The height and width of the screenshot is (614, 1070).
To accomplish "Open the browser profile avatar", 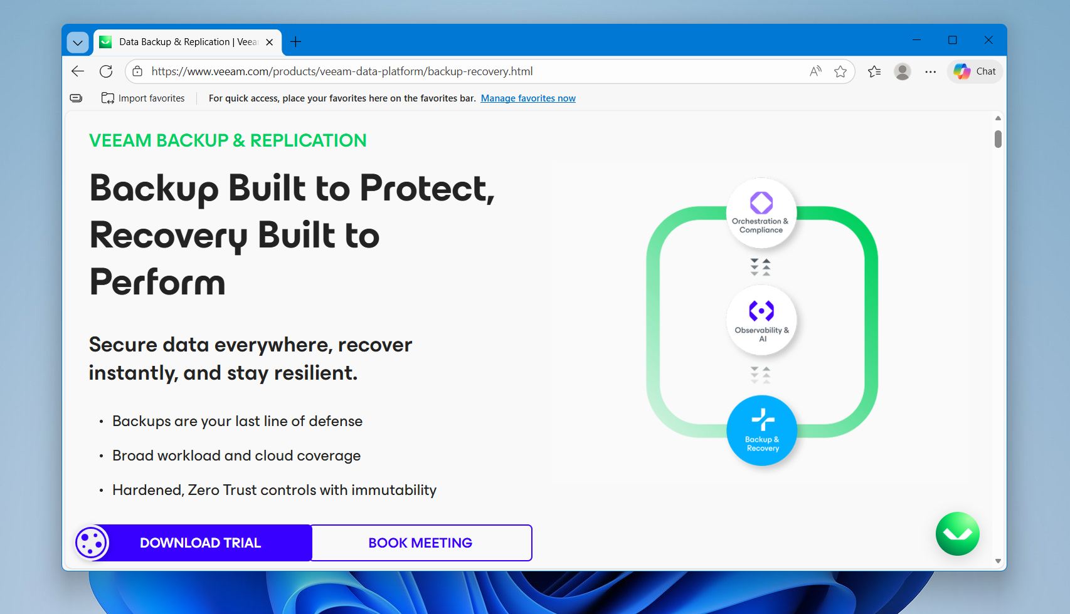I will point(902,71).
